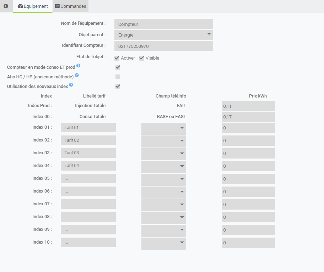Enable Abo HC / HP ancienne méthode checkbox
Screen dimensions: 324x272
(x=118, y=77)
